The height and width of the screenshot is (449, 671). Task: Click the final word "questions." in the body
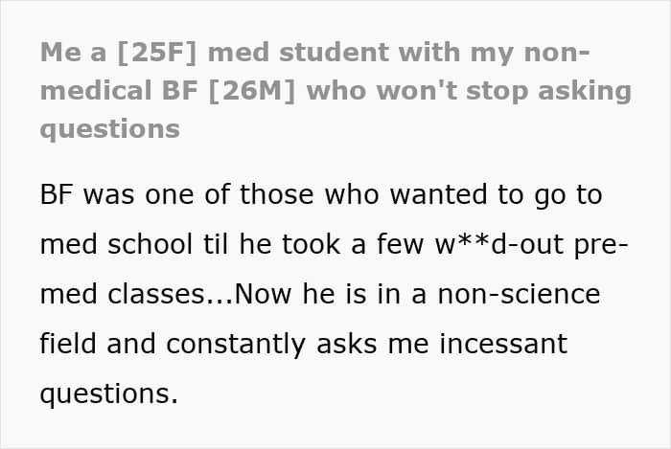[108, 393]
